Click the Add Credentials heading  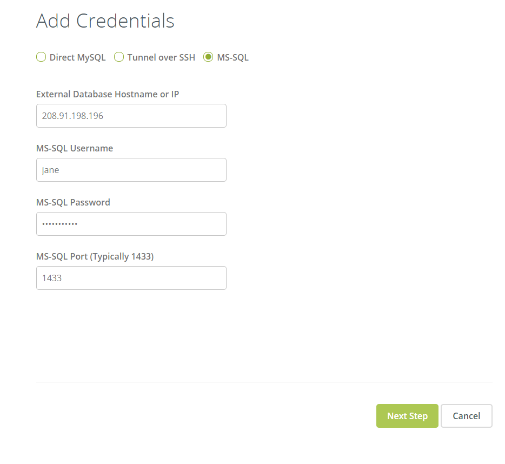click(x=105, y=21)
